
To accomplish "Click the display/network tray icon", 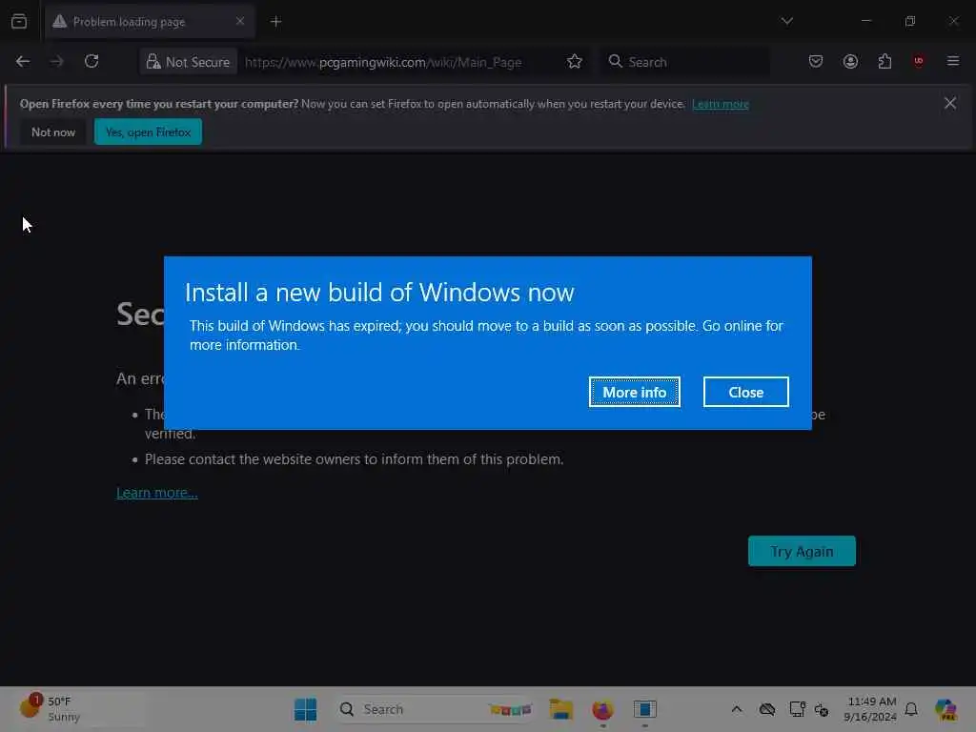I will pos(797,709).
